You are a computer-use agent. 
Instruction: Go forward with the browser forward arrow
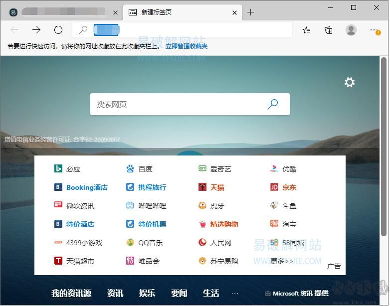coord(36,30)
